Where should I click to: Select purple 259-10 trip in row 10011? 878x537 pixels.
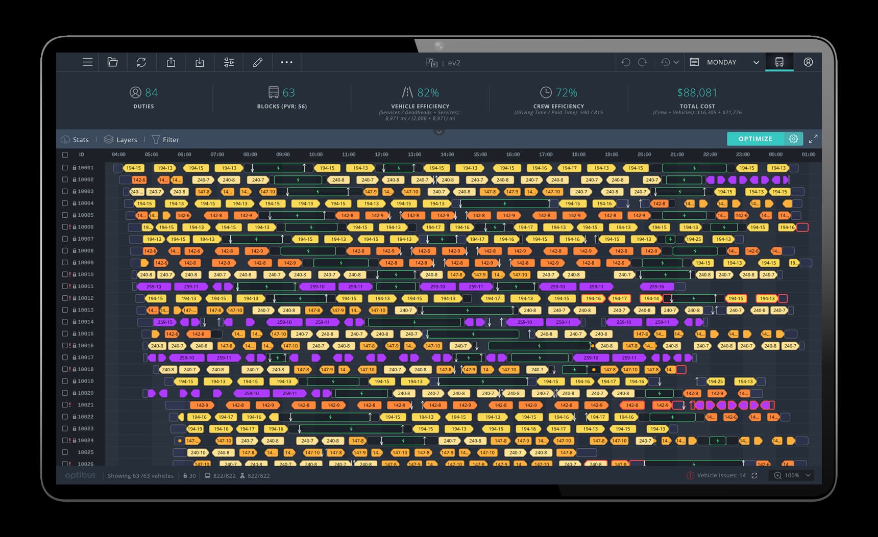pos(153,287)
